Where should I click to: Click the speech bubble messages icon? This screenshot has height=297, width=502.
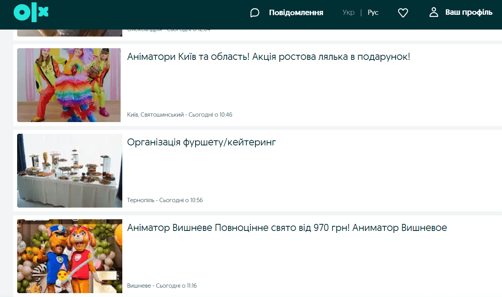(x=255, y=12)
